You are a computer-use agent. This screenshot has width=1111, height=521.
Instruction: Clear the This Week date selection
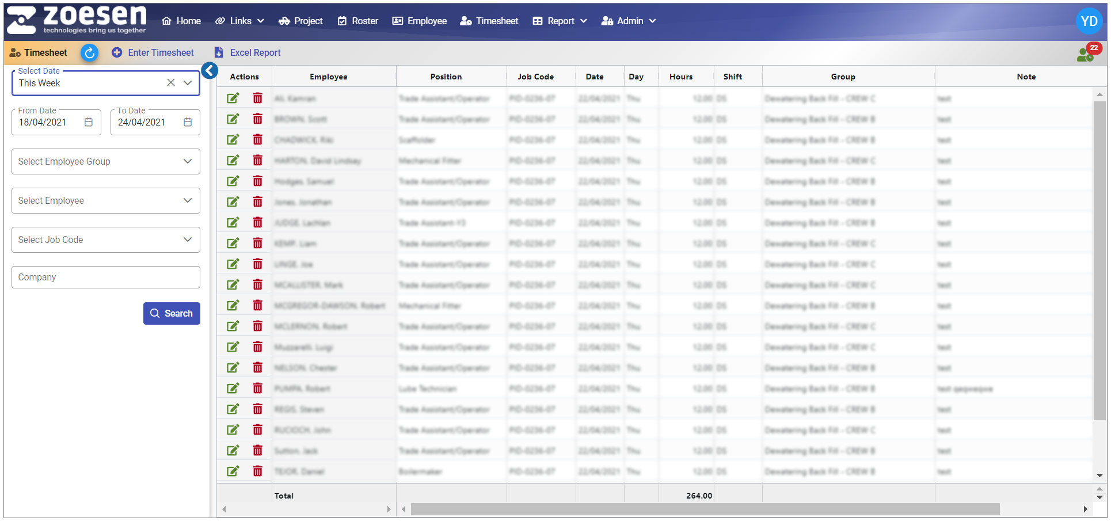click(x=171, y=83)
